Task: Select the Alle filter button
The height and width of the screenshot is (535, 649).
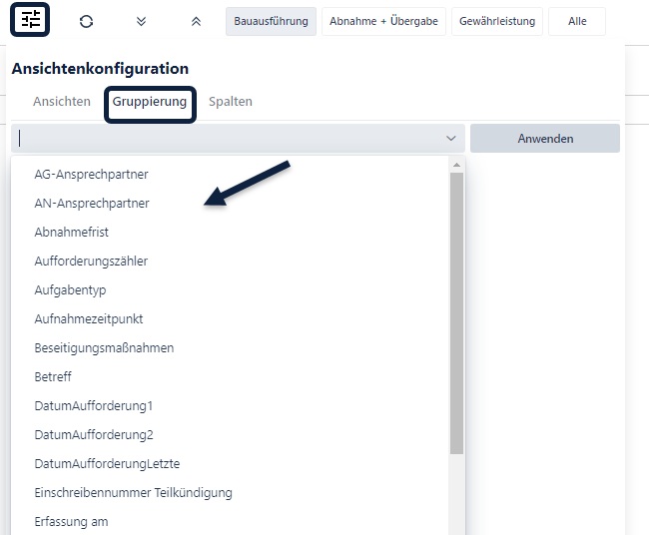Action: point(577,21)
